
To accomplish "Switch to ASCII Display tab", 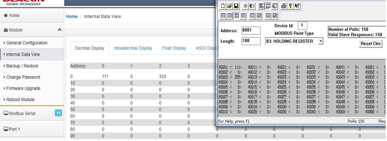I will (x=205, y=48).
